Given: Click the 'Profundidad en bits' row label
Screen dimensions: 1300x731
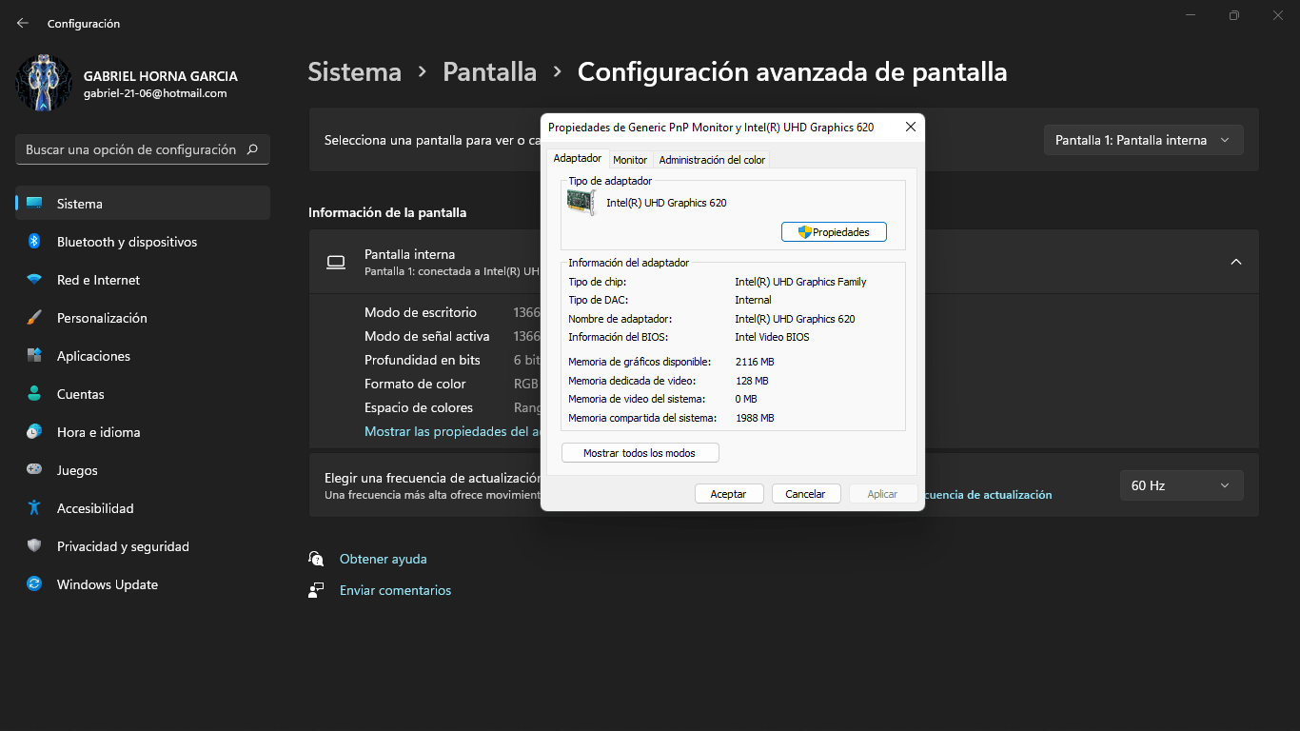Looking at the screenshot, I should click(423, 360).
